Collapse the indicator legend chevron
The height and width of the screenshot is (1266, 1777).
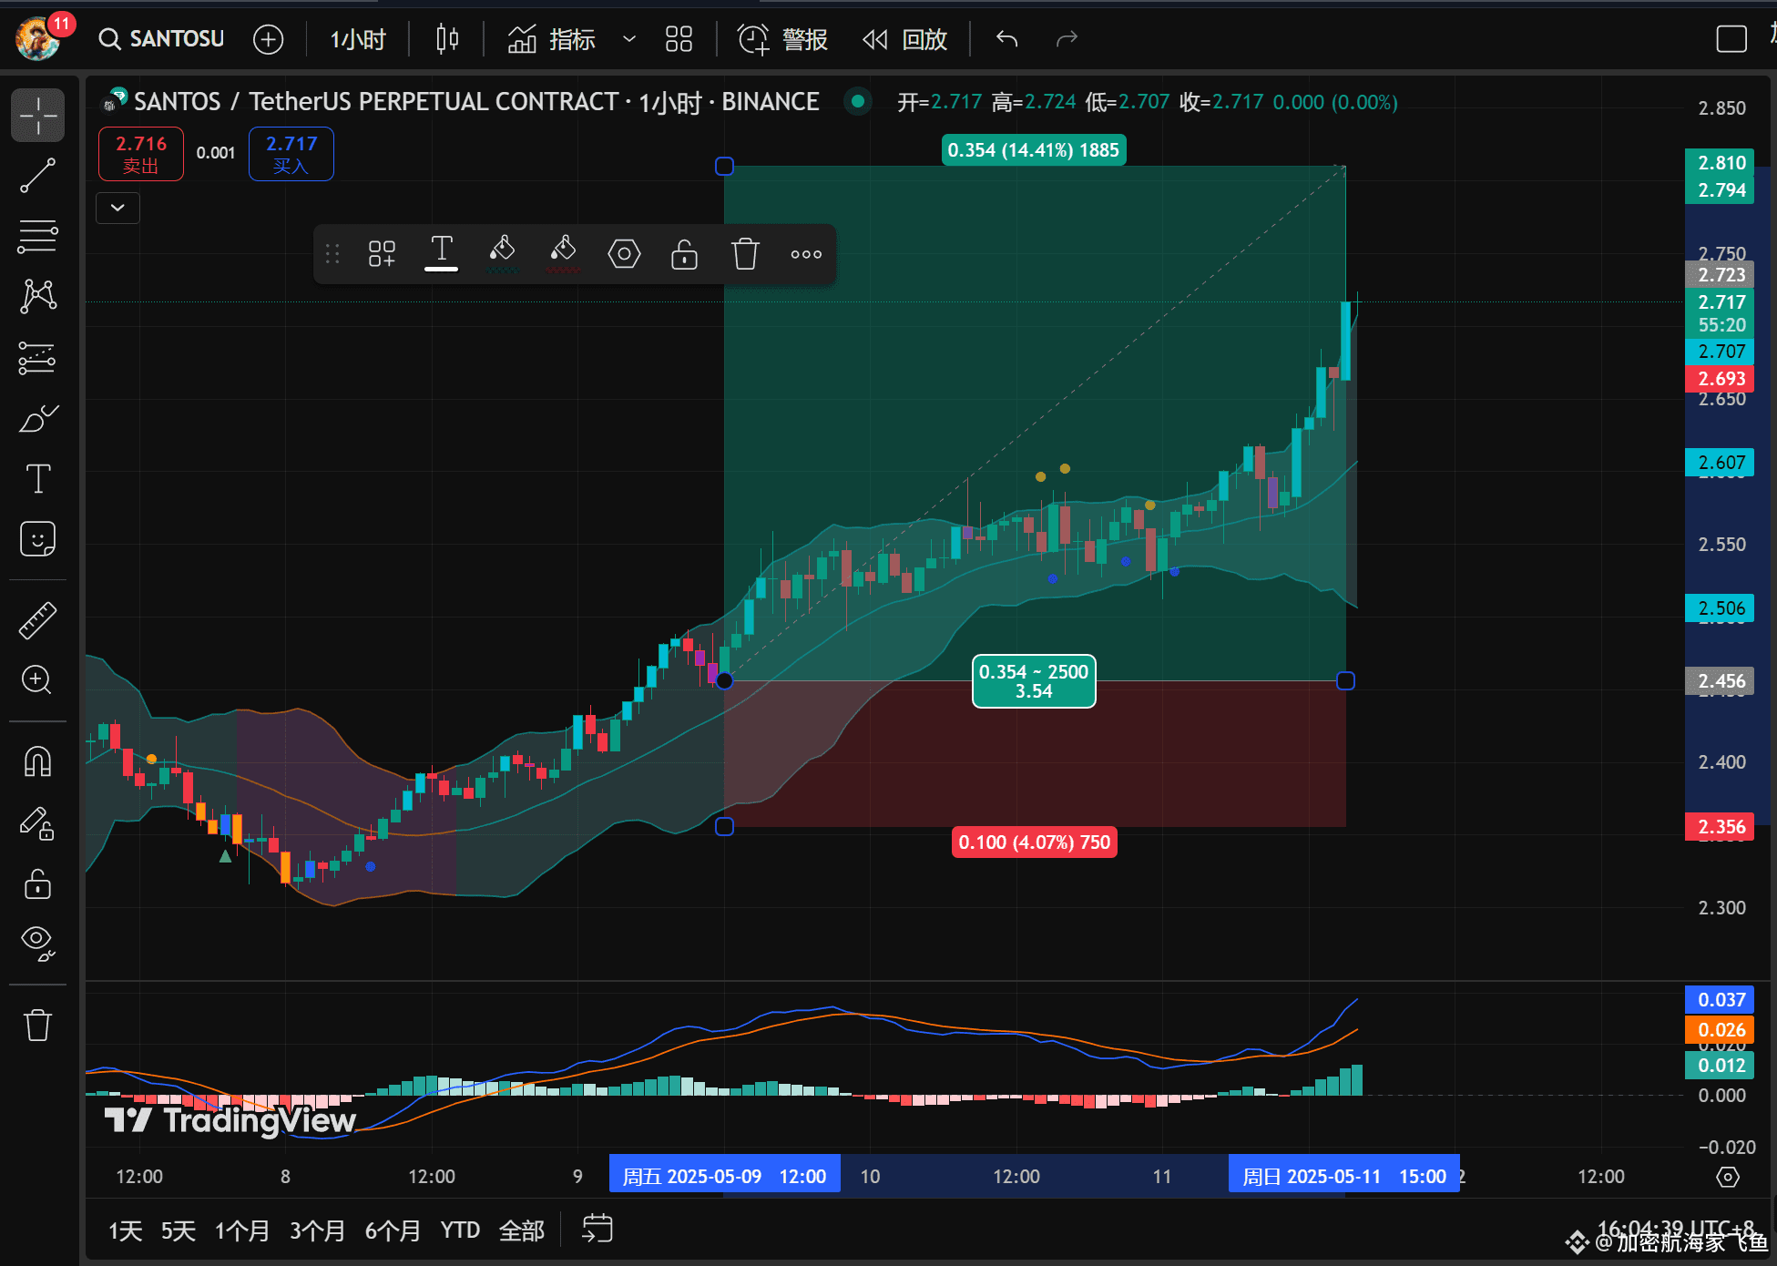click(117, 208)
